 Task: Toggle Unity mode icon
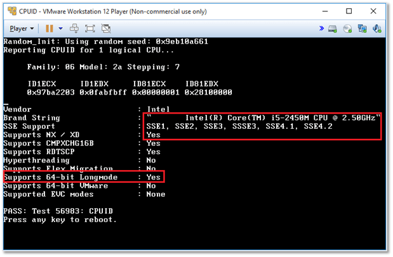coord(106,29)
